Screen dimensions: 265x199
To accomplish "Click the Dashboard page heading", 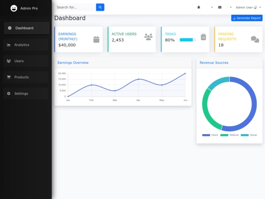I will click(x=70, y=18).
